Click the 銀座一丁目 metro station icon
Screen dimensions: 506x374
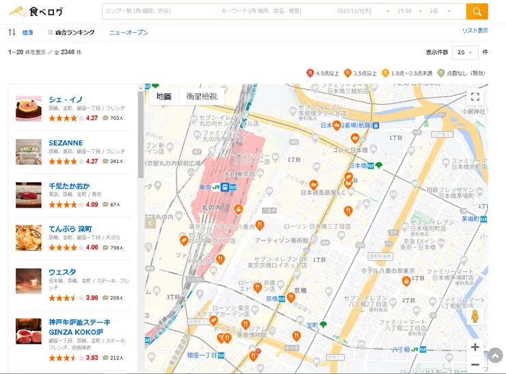221,356
